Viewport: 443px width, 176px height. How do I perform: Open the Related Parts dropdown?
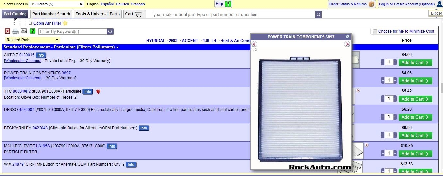[x=33, y=40]
